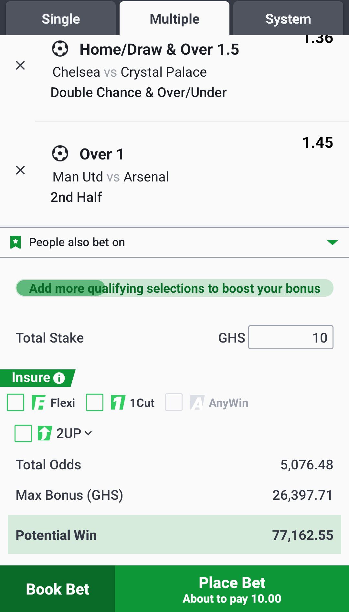Open the System tab

tap(288, 19)
